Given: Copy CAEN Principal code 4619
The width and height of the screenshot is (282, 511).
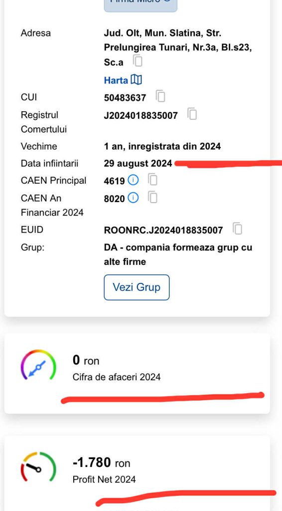Looking at the screenshot, I should coord(152,180).
